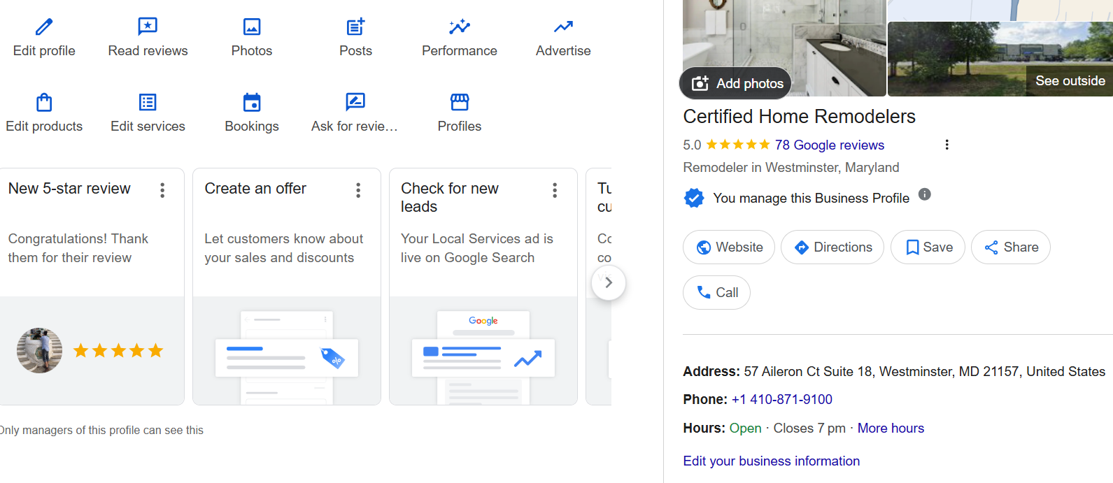Click the verified blue badge icon

click(x=694, y=198)
